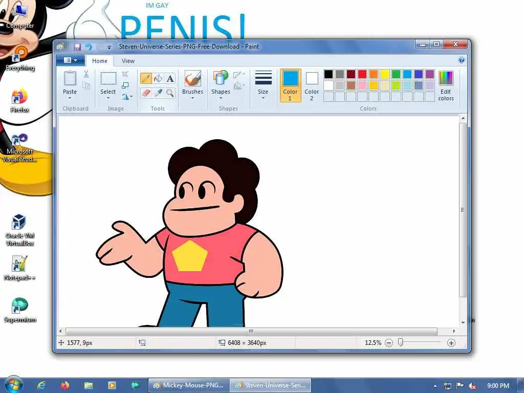Click the Select rectangle icon
This screenshot has height=393, width=524.
click(x=108, y=79)
